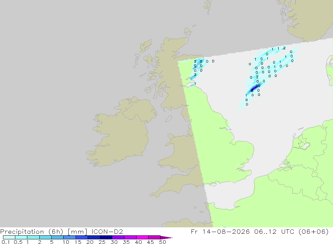Select the 45–50 mm legend swatch
Image resolution: width=333 pixels, height=244 pixels.
[x=154, y=237]
